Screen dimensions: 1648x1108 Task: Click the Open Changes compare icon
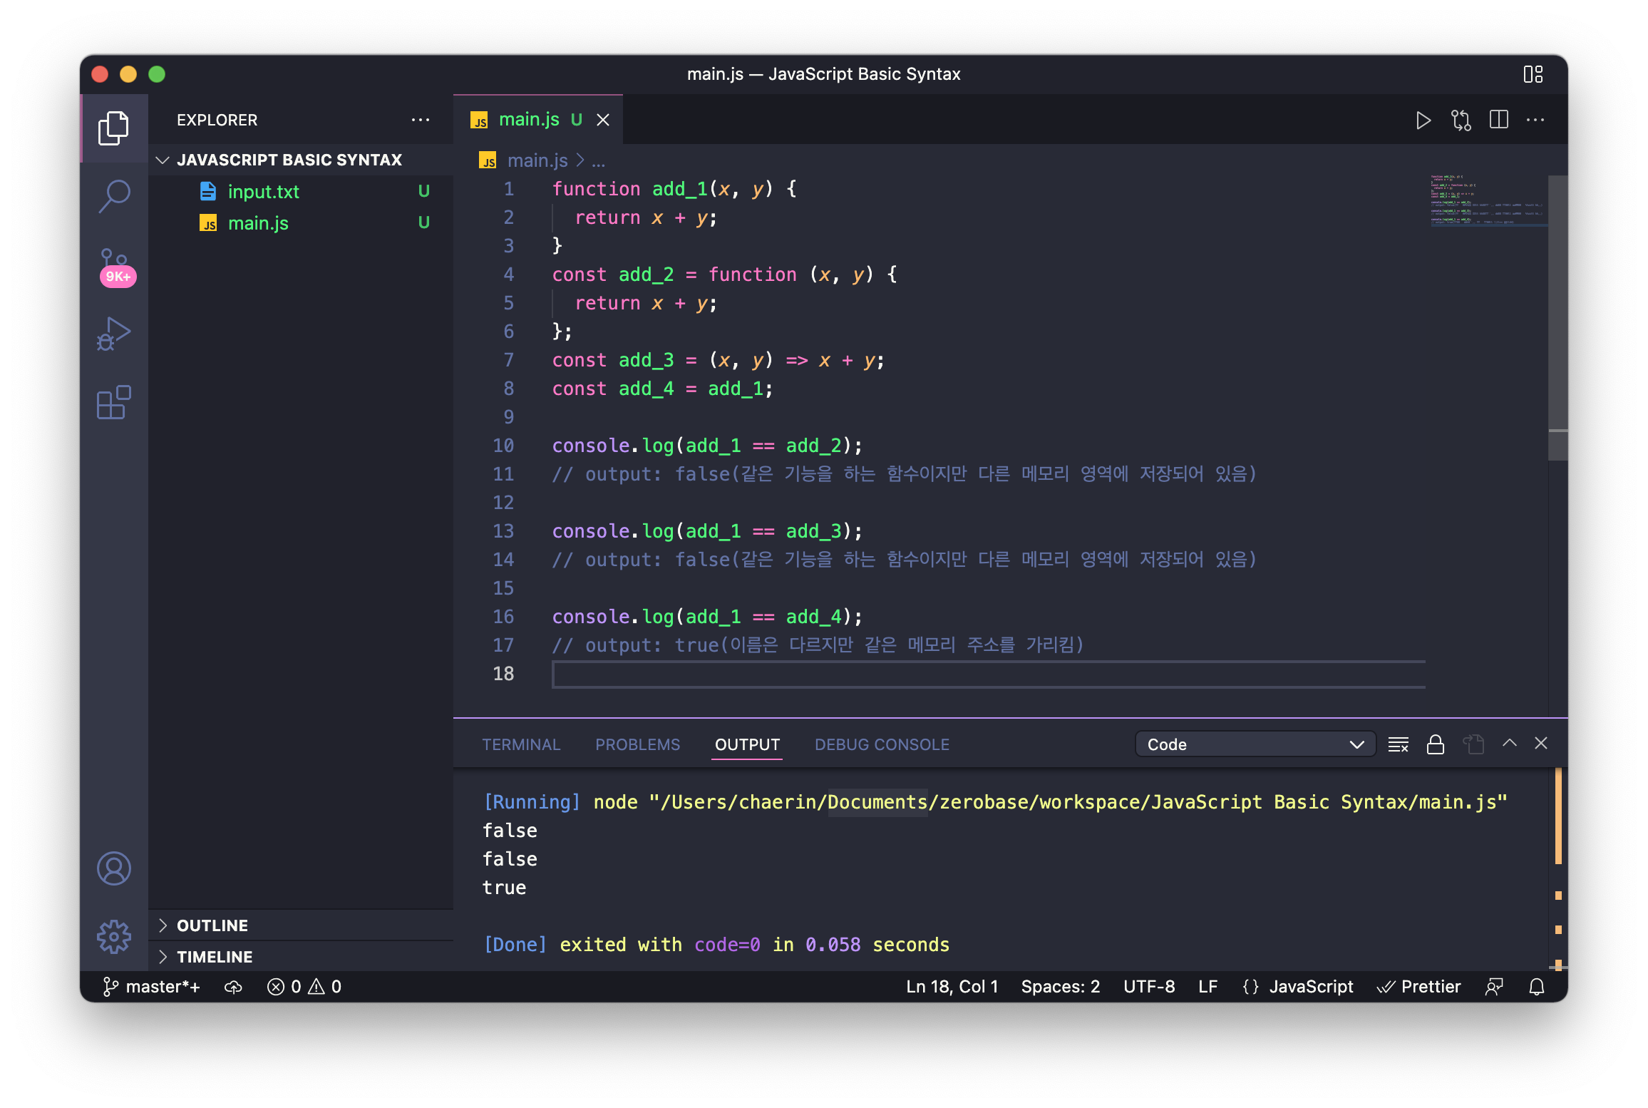point(1461,120)
